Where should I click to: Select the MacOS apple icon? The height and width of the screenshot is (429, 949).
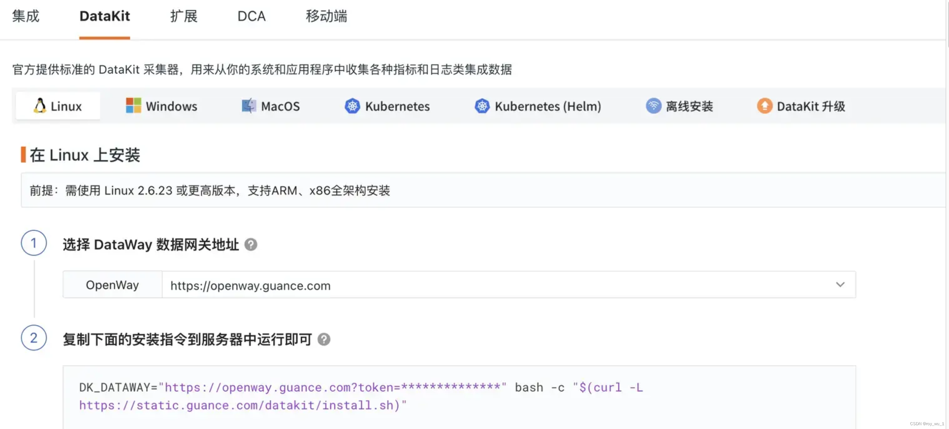(x=248, y=106)
